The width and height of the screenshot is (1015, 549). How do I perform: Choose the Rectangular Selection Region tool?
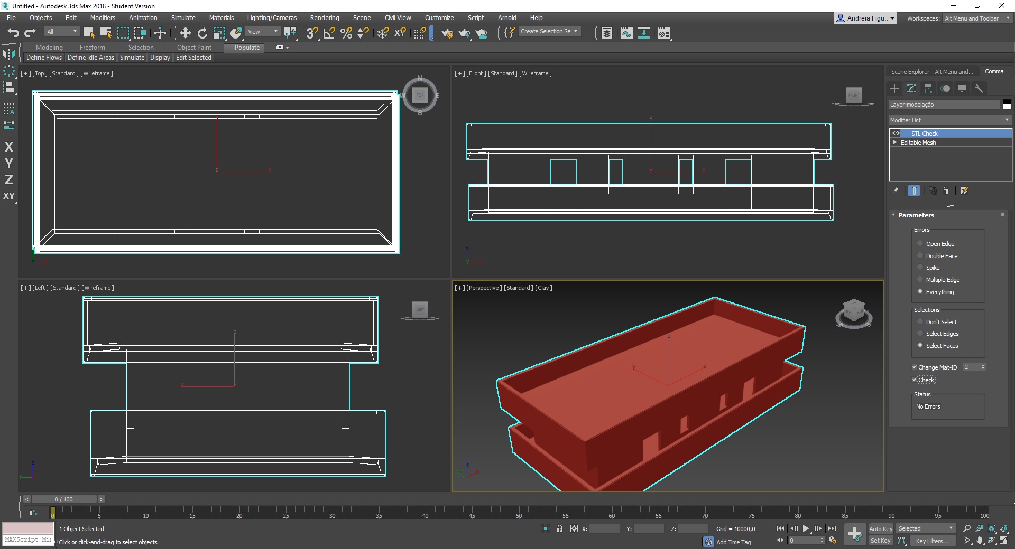click(x=123, y=33)
